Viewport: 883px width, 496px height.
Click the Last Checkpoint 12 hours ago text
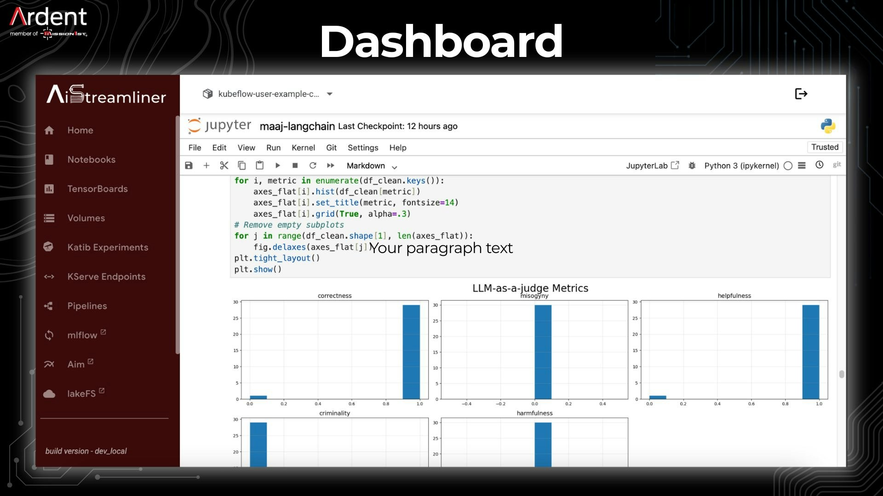coord(398,126)
